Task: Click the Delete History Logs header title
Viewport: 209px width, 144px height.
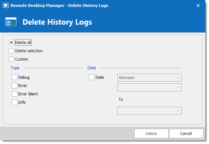Action: point(57,22)
